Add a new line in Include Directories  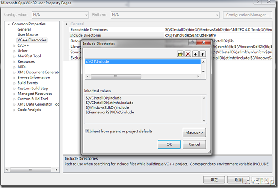click(180, 54)
